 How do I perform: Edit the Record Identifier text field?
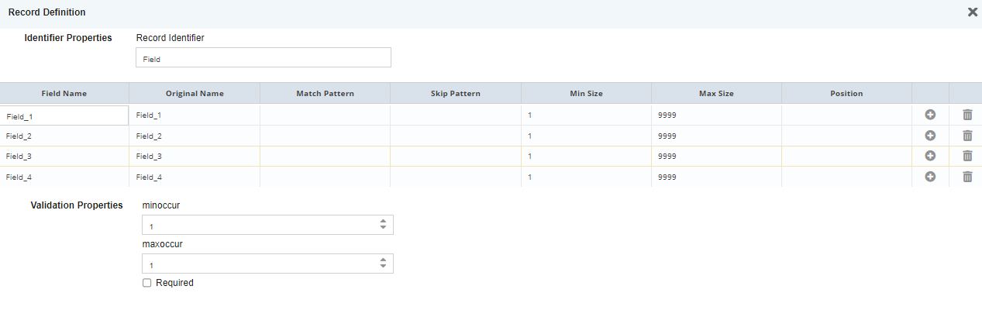pos(264,58)
